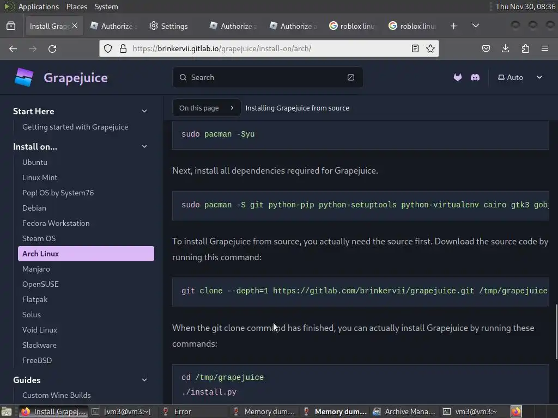Click the site security padlock icon

pos(123,48)
